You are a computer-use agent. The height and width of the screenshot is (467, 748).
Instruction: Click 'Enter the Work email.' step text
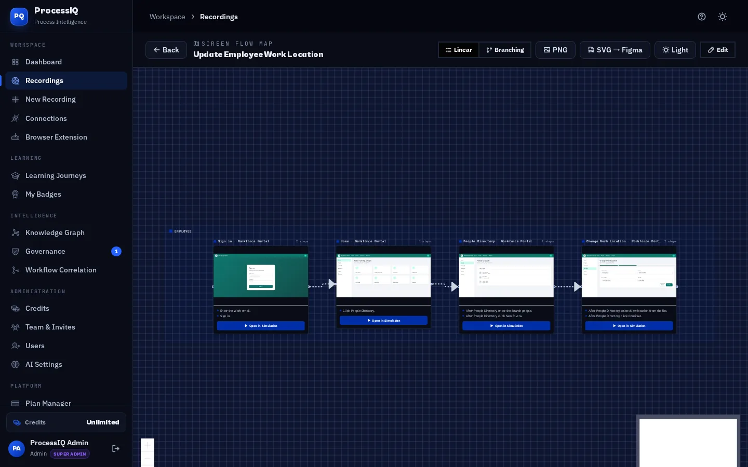235,311
